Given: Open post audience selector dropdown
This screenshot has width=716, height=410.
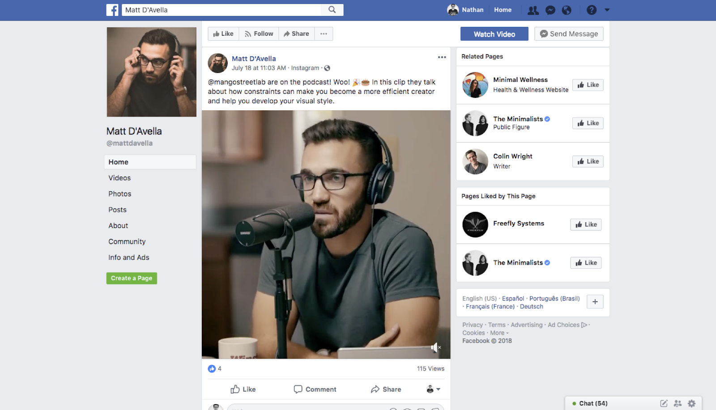Looking at the screenshot, I should [x=433, y=389].
